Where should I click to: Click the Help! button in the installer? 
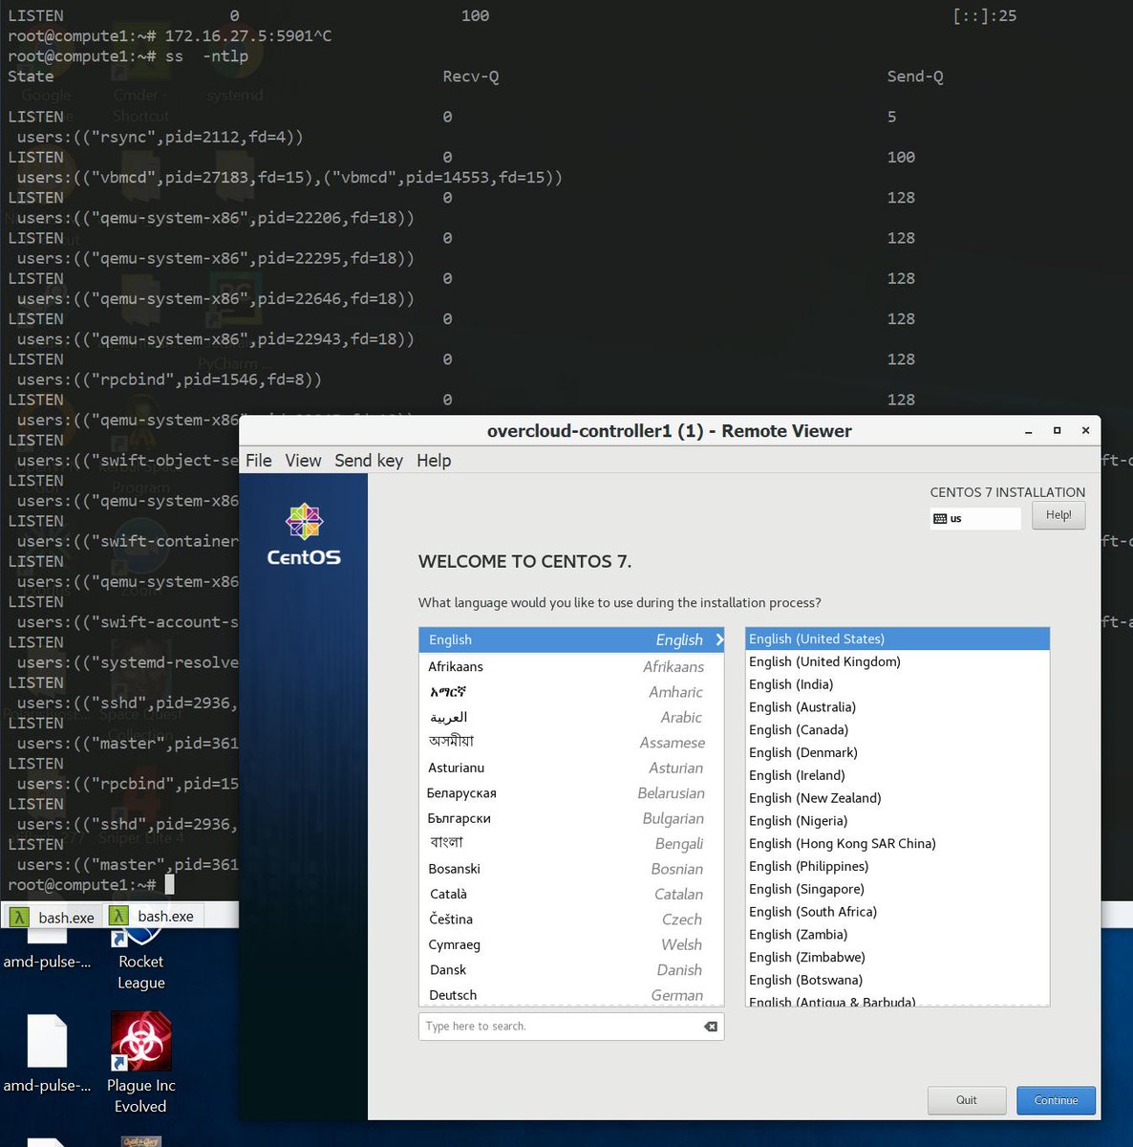click(x=1058, y=515)
